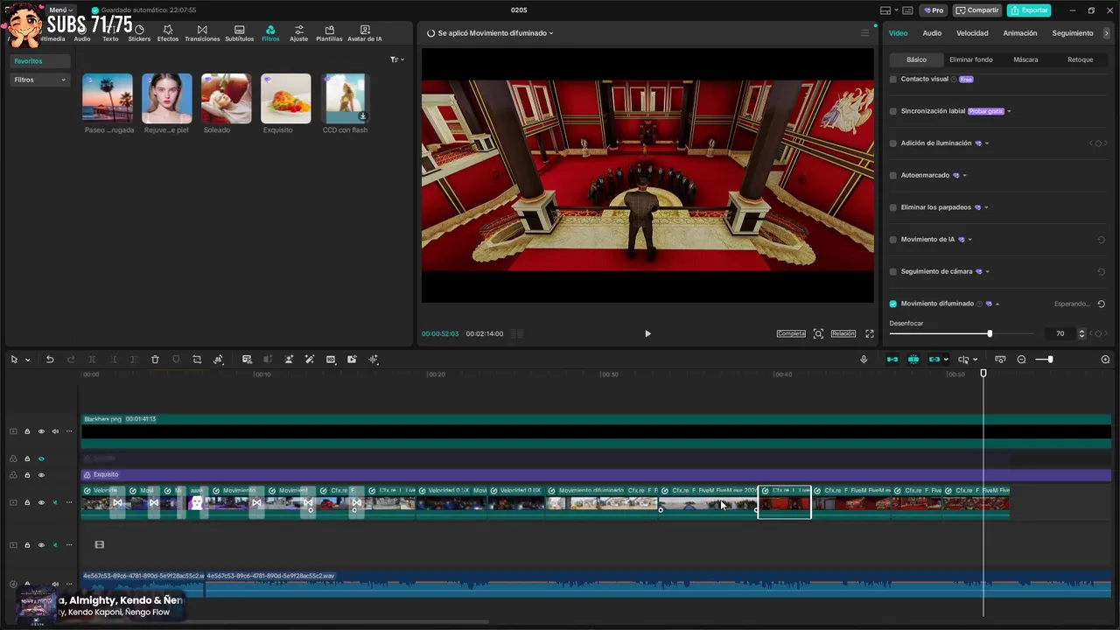1120x630 pixels.
Task: Enable the Movimiento de IA checkbox
Action: pos(892,239)
